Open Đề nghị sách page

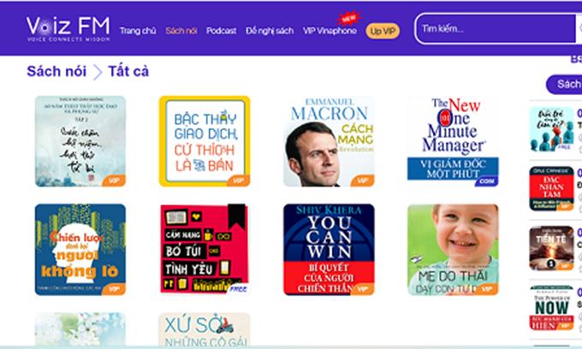(270, 31)
